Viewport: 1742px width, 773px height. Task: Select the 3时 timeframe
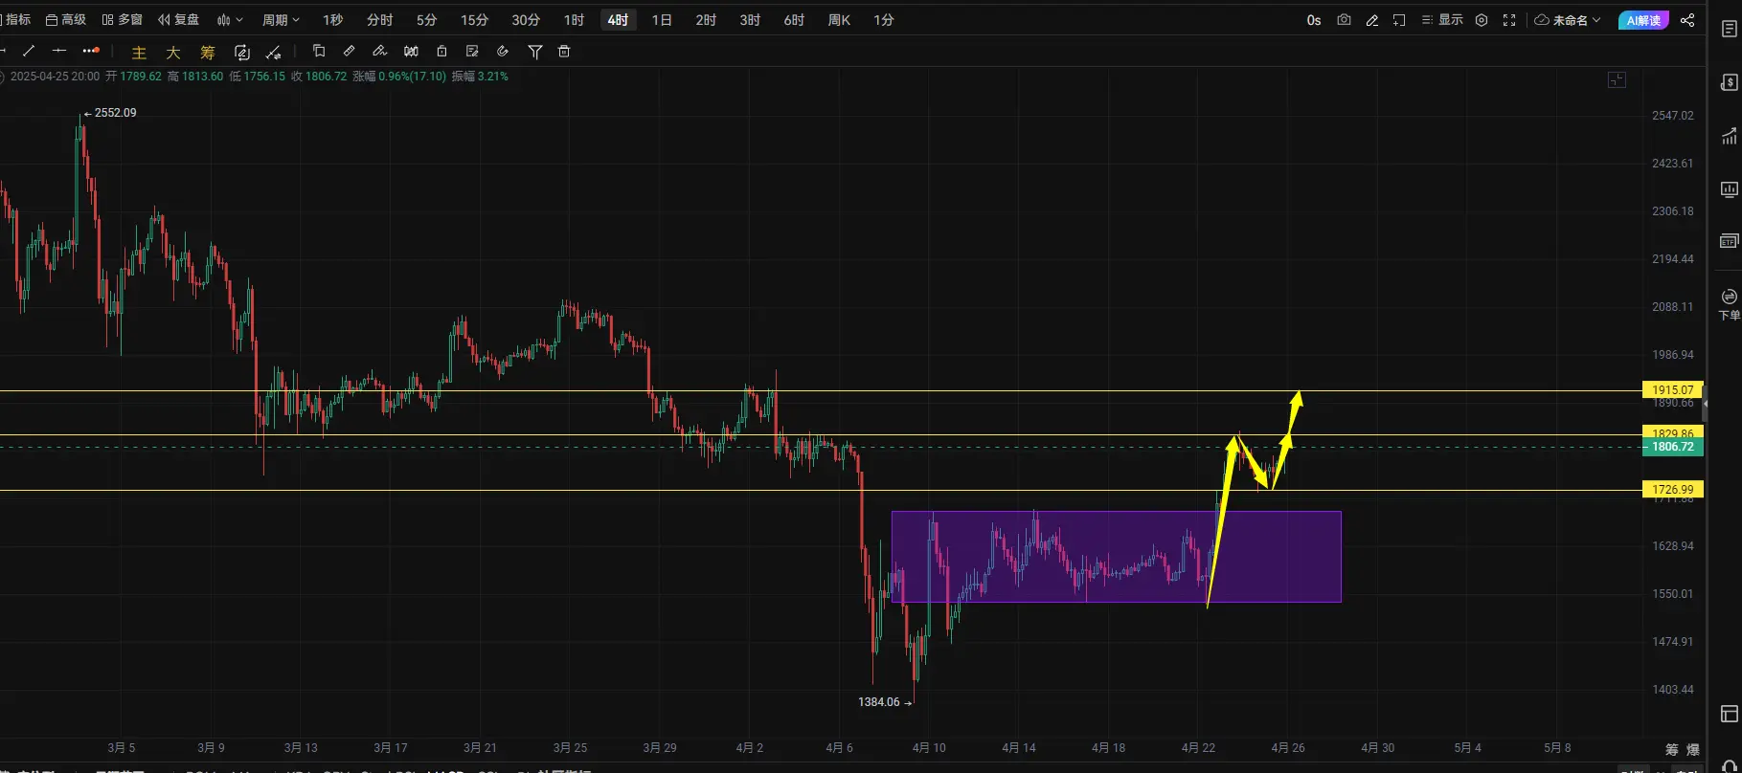click(x=750, y=19)
